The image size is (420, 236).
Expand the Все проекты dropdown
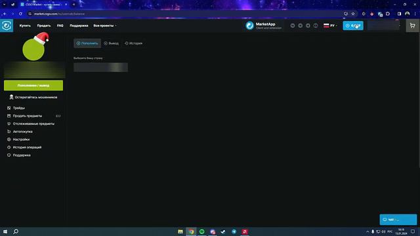(105, 26)
